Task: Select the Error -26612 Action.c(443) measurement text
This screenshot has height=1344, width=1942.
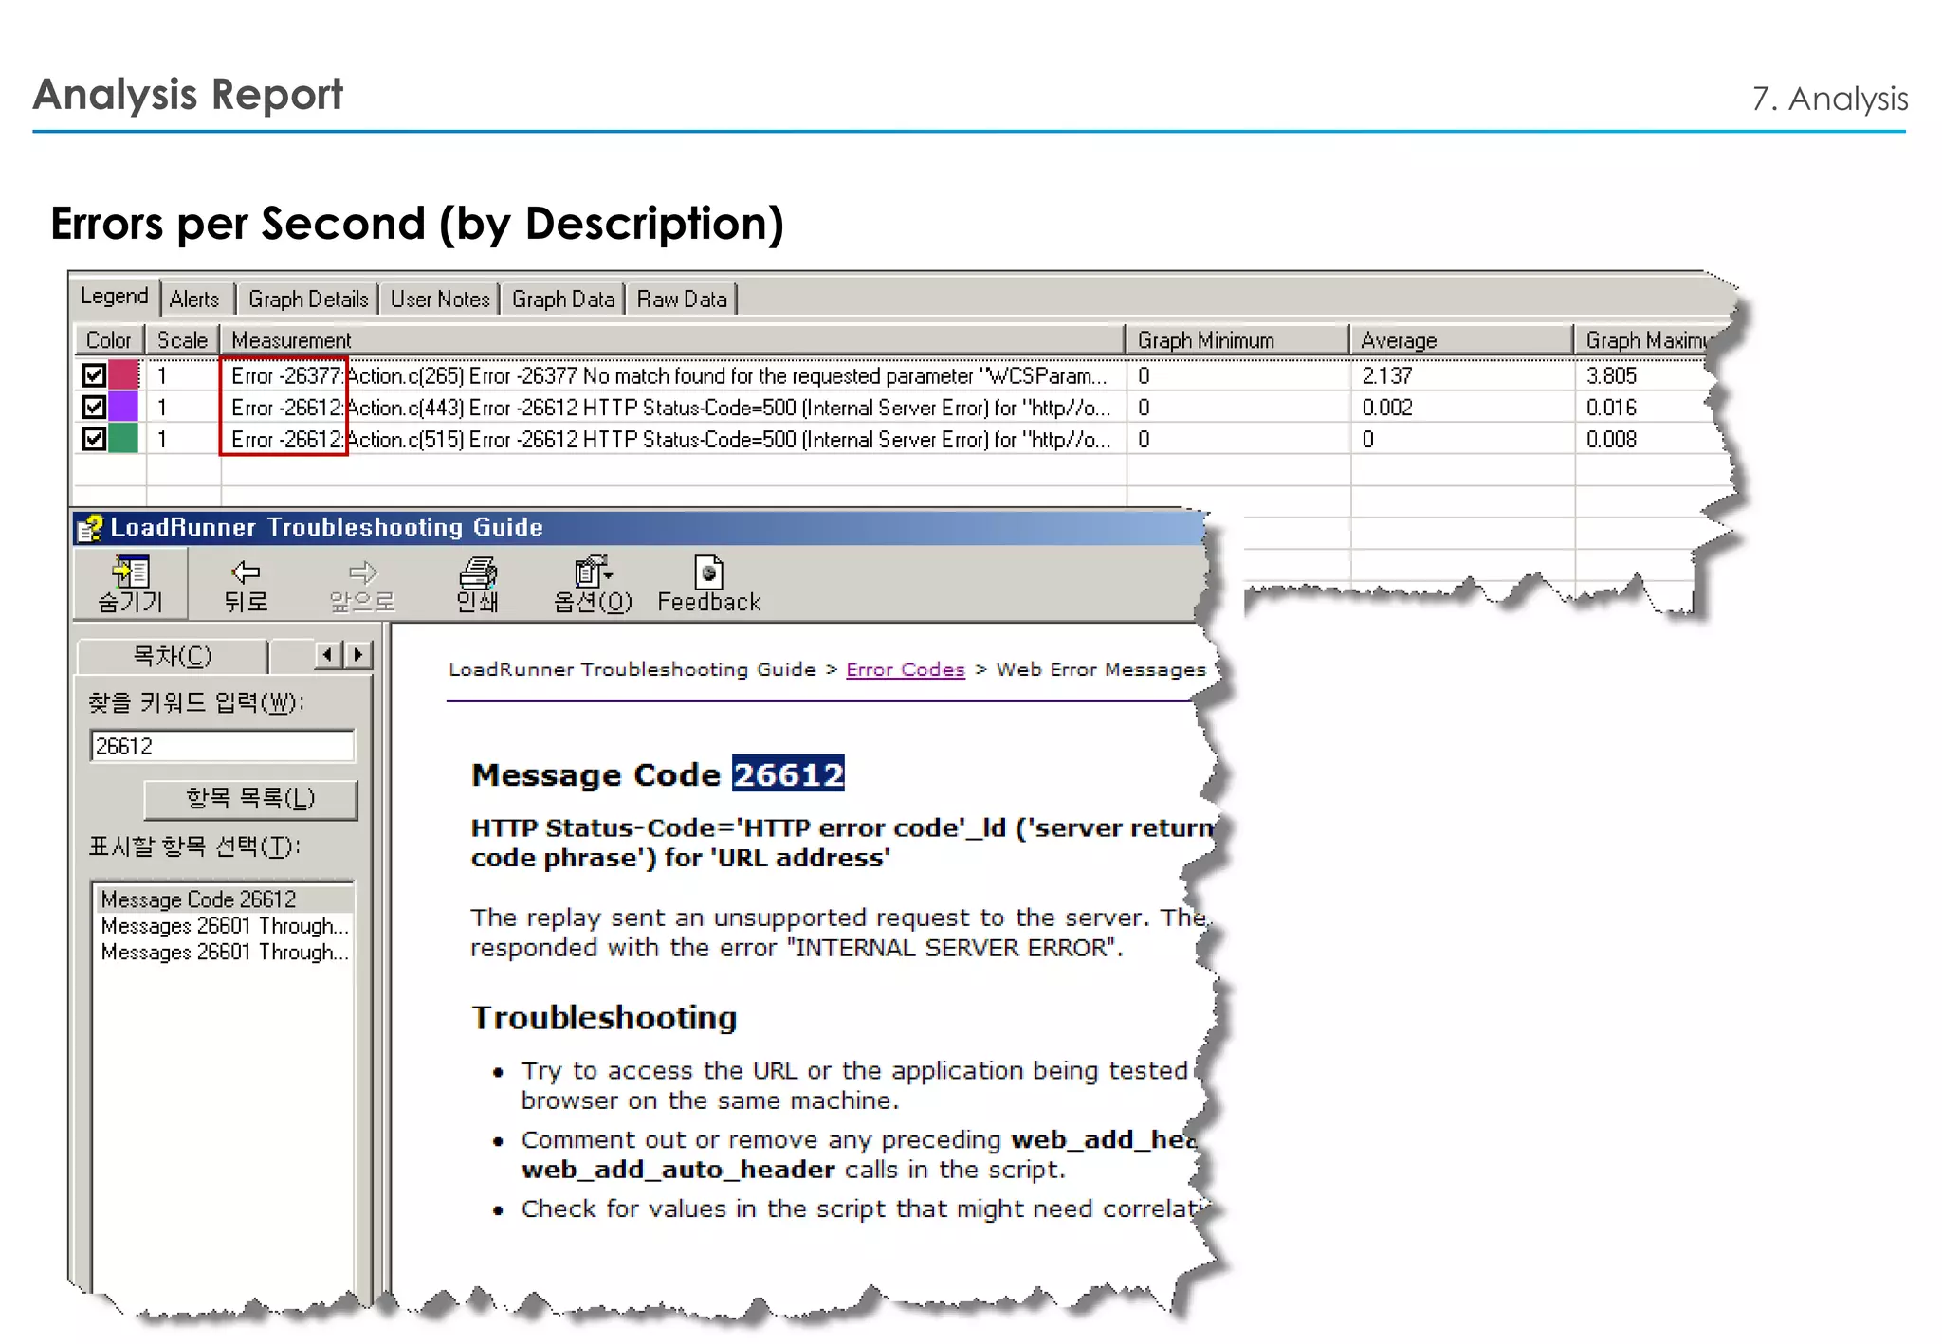Action: click(x=670, y=408)
